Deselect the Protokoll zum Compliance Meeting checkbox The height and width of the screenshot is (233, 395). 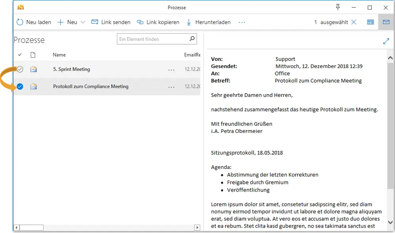(x=19, y=86)
